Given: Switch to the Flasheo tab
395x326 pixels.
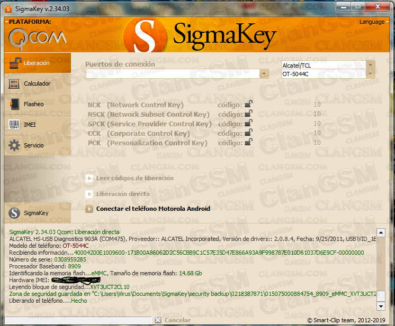Looking at the screenshot, I should (38, 104).
